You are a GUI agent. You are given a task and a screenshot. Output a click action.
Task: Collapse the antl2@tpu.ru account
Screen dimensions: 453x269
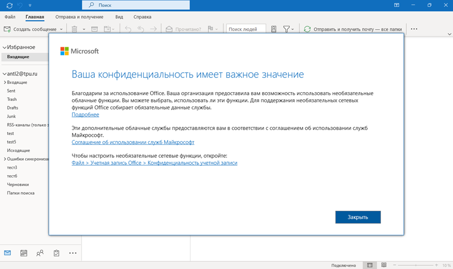tap(5, 74)
